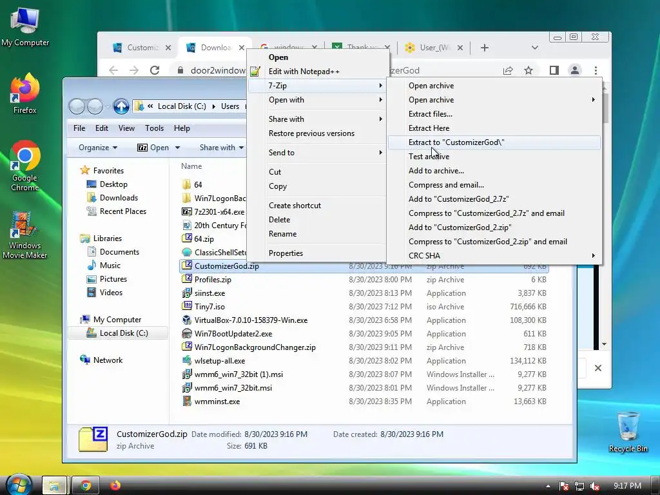Open the Explorer Tools menu
The width and height of the screenshot is (660, 495).
(154, 128)
